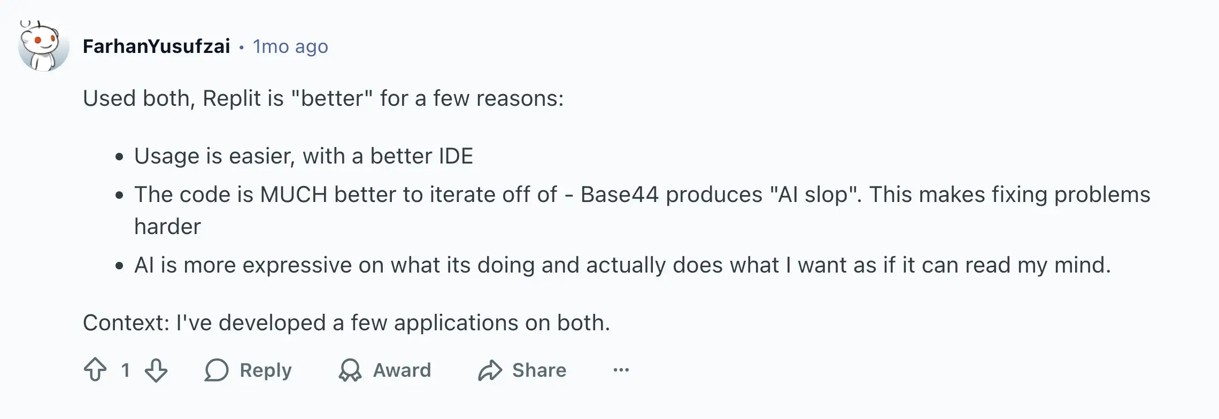This screenshot has width=1219, height=419.
Task: Open FarhanYusufzai's profile page
Action: 158,46
